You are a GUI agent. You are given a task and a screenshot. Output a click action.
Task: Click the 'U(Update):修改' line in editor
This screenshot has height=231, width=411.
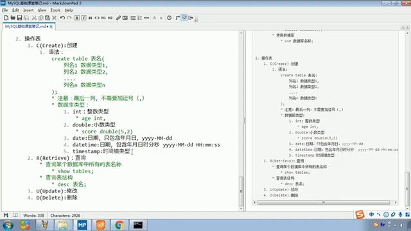[x=57, y=191]
